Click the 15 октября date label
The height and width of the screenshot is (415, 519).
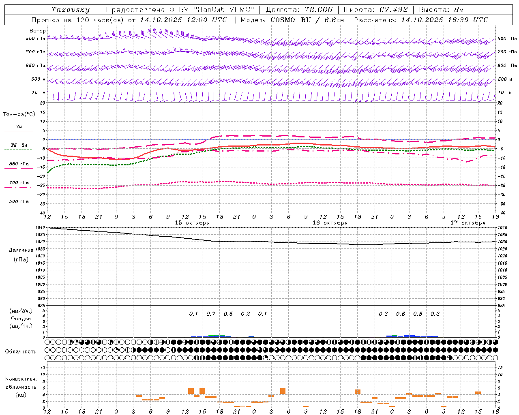coord(192,223)
